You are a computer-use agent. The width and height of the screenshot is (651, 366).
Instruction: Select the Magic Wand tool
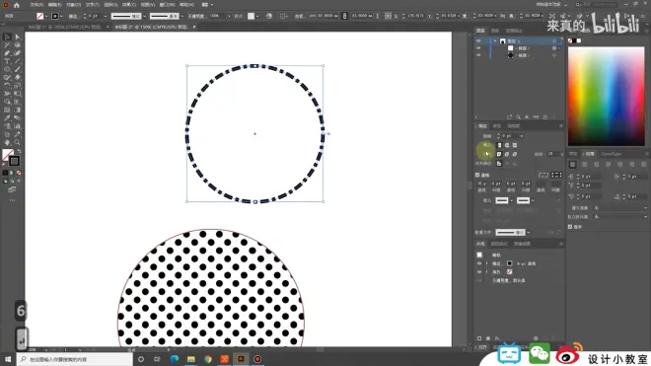[x=7, y=44]
